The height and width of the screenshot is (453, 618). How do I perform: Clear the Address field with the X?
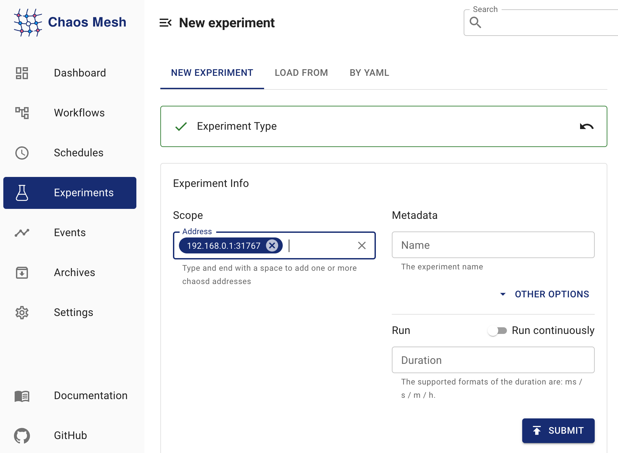click(362, 245)
